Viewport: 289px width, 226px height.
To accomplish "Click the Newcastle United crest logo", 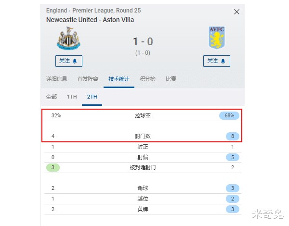I will point(68,38).
